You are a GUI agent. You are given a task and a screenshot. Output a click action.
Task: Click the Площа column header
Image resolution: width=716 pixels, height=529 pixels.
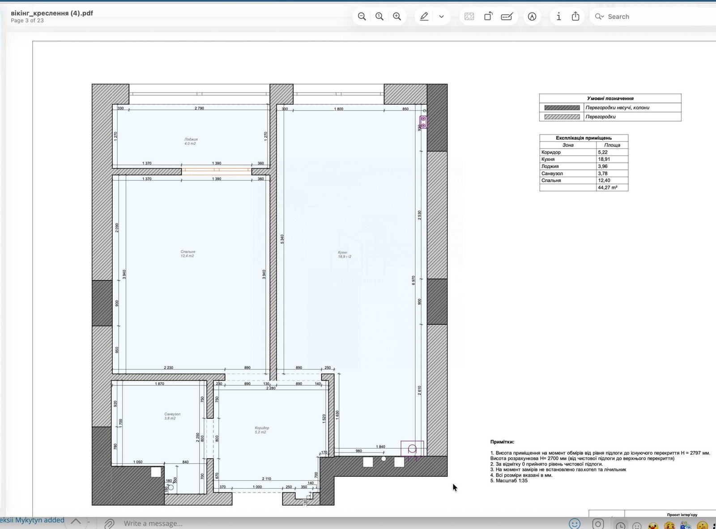pyautogui.click(x=612, y=145)
